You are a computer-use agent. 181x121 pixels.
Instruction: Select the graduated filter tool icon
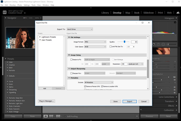point(158,45)
